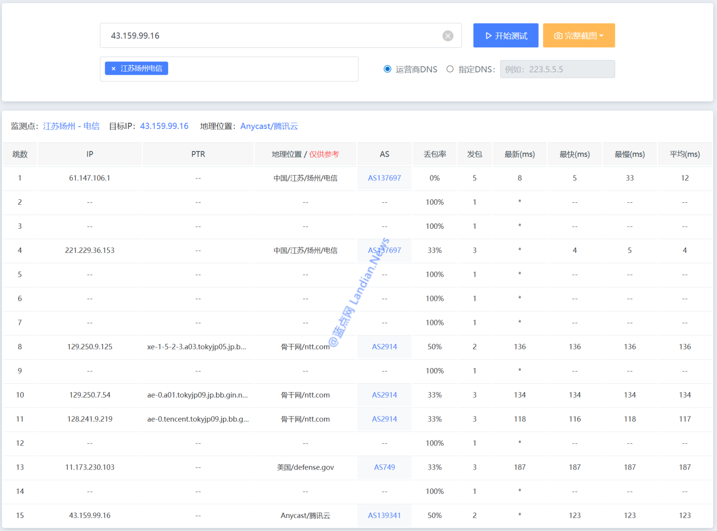Image resolution: width=717 pixels, height=531 pixels.
Task: Click the 丢包率 column header
Action: (x=434, y=154)
